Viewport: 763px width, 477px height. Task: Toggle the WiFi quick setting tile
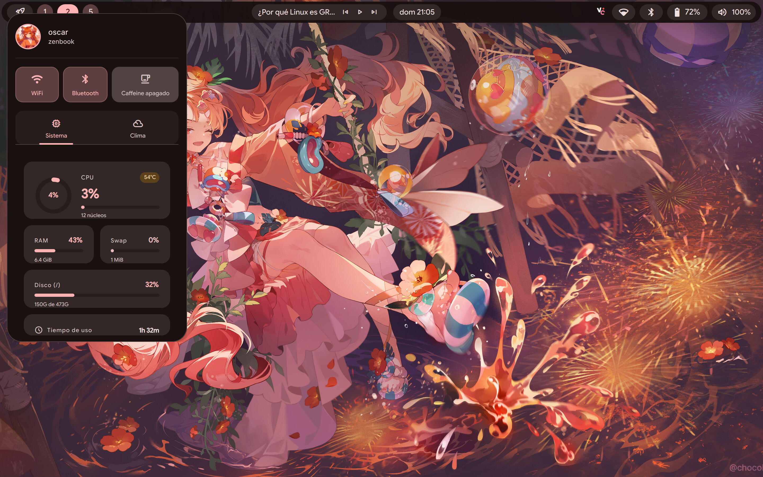(37, 84)
